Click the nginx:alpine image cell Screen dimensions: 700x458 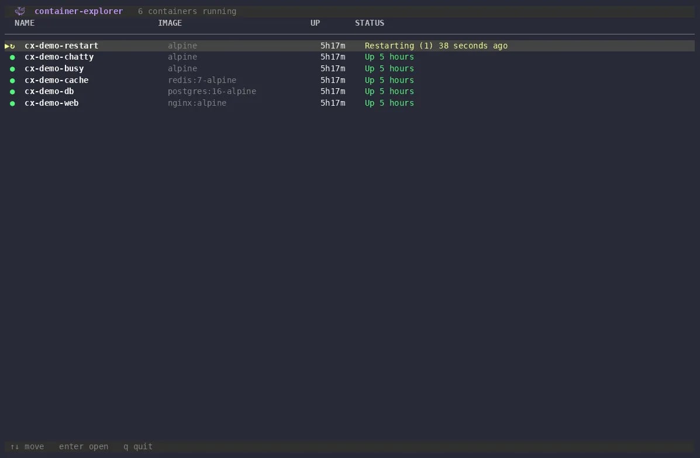pyautogui.click(x=197, y=103)
